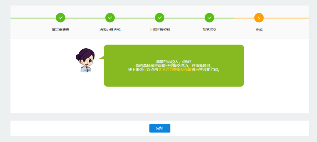Screen dimensions: 317x142
Task: Click the tax officer cartoon avatar
Action: coord(85,60)
